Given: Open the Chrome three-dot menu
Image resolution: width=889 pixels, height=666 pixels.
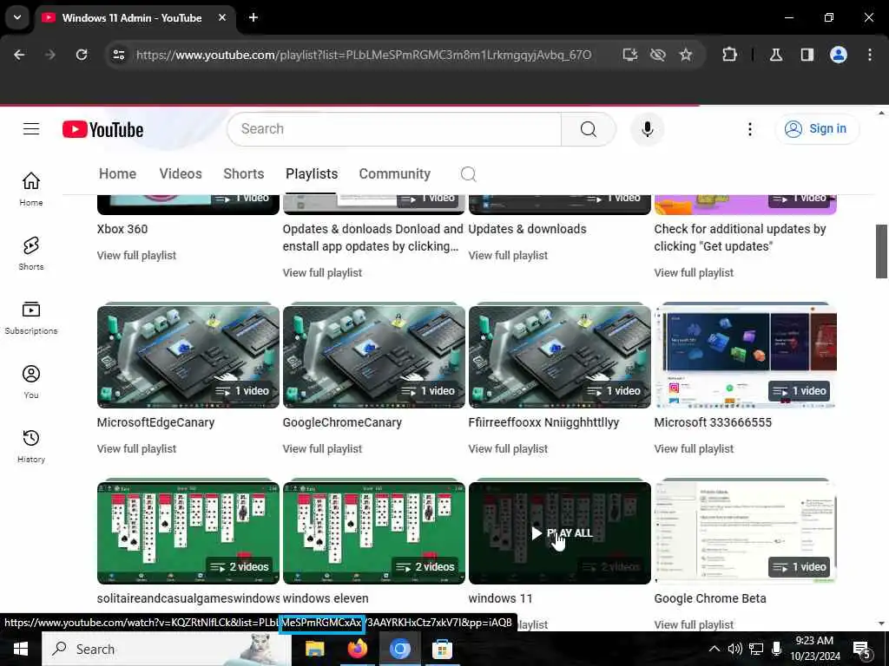Looking at the screenshot, I should pos(870,55).
